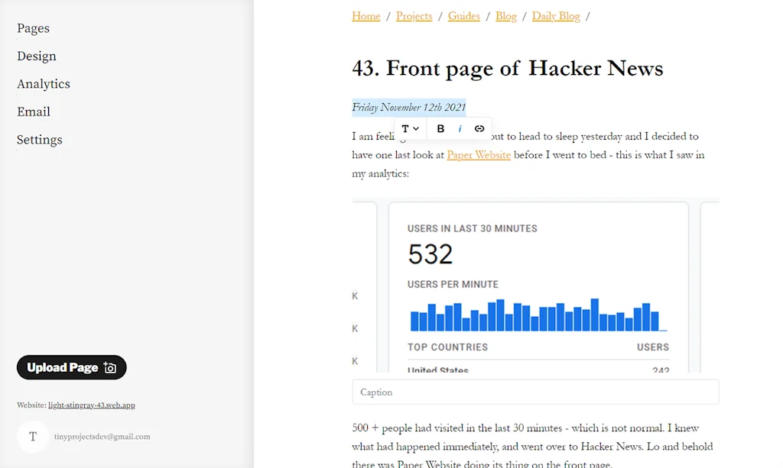Click the circular T avatar at bottom left
Image resolution: width=783 pixels, height=468 pixels.
point(32,436)
